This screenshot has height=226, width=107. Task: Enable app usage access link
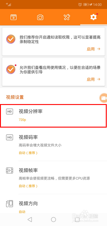(x=93, y=79)
